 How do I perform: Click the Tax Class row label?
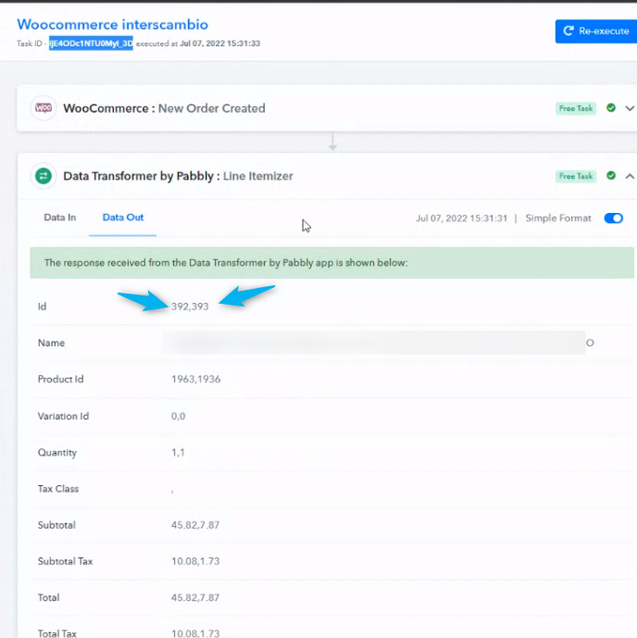click(x=58, y=489)
